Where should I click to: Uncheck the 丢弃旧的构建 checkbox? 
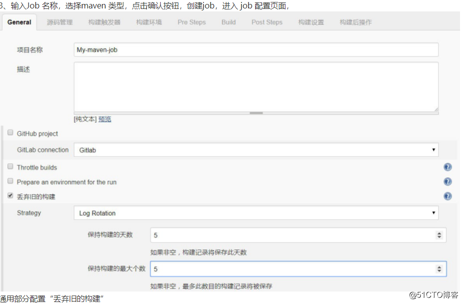(10, 195)
